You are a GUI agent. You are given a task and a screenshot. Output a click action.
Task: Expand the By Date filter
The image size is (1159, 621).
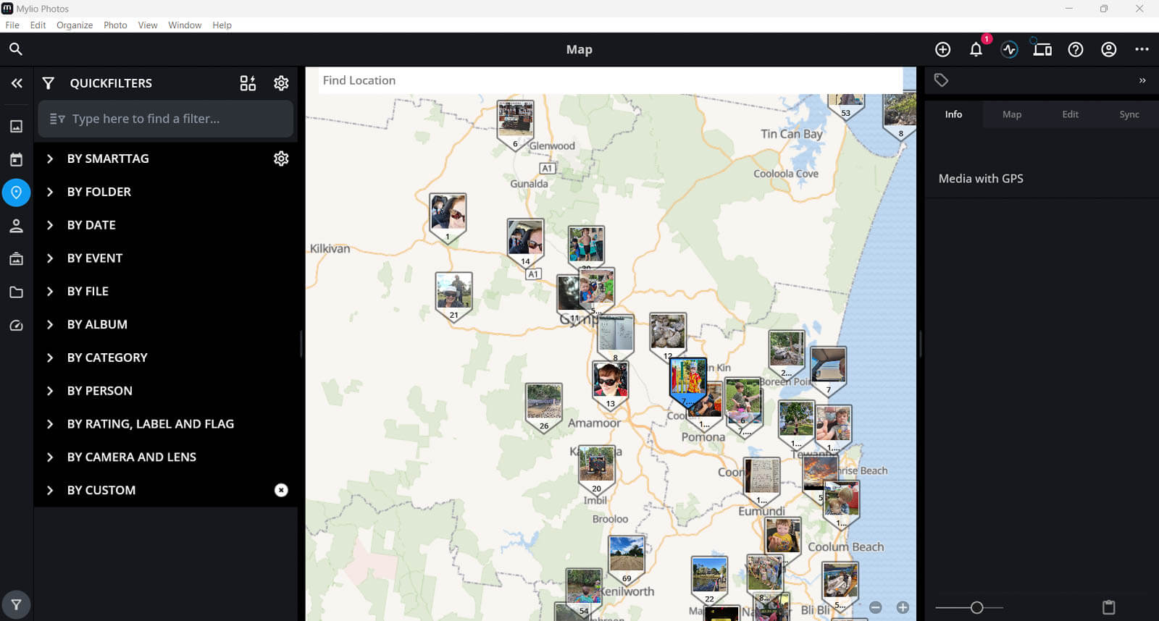(50, 225)
